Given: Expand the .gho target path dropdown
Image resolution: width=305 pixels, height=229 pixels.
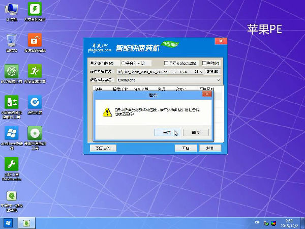Looking at the screenshot, I should [219, 80].
